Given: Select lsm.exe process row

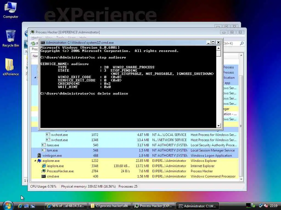Looking at the screenshot, I should point(134,150).
